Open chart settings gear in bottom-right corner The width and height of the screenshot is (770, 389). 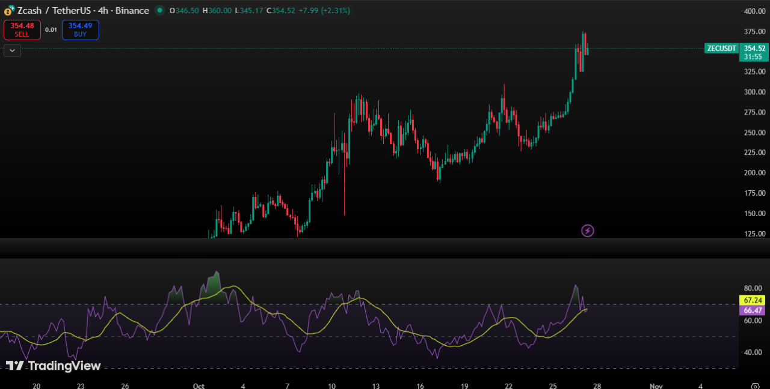(x=756, y=386)
